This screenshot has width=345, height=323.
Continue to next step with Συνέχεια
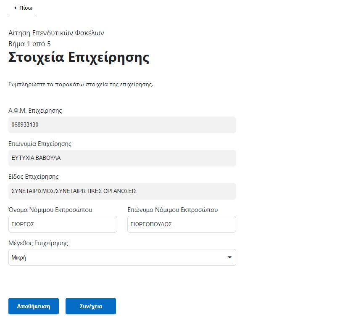(91, 306)
